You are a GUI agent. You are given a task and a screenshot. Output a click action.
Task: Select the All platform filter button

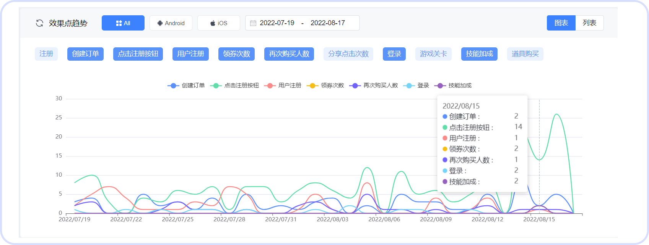(123, 23)
